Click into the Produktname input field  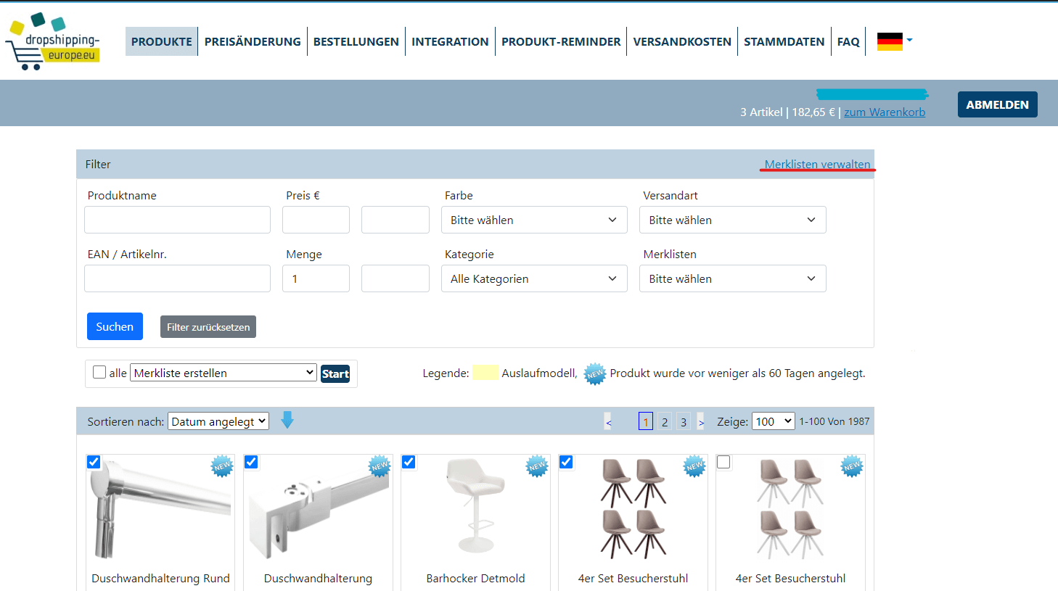(177, 220)
